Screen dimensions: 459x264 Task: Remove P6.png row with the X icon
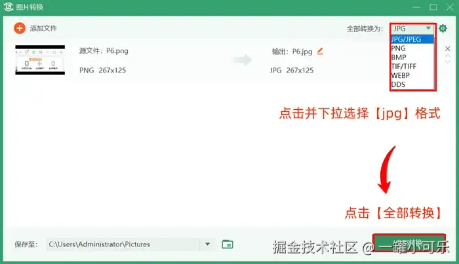point(448,48)
